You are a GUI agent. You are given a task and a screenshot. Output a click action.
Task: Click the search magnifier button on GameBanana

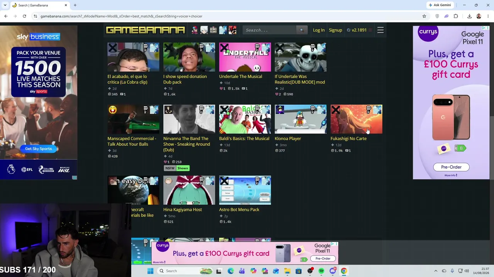pos(302,30)
